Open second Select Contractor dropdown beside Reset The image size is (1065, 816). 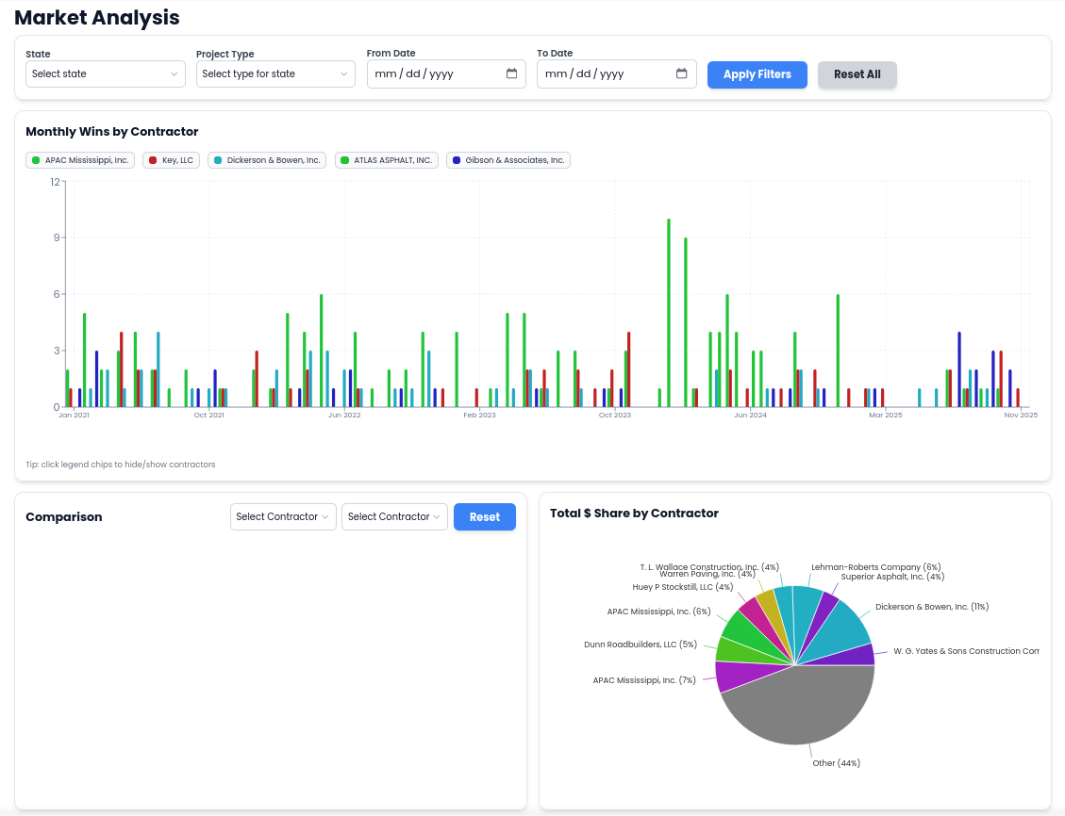tap(394, 517)
